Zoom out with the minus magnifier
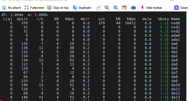This screenshot has width=188, height=101. click(116, 8)
